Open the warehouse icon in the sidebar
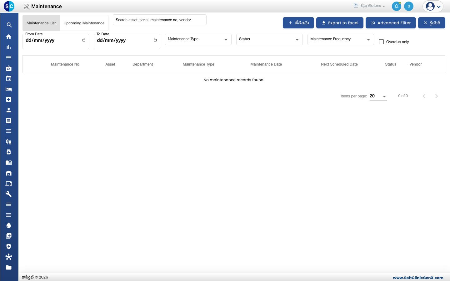This screenshot has height=281, width=450. 9,173
